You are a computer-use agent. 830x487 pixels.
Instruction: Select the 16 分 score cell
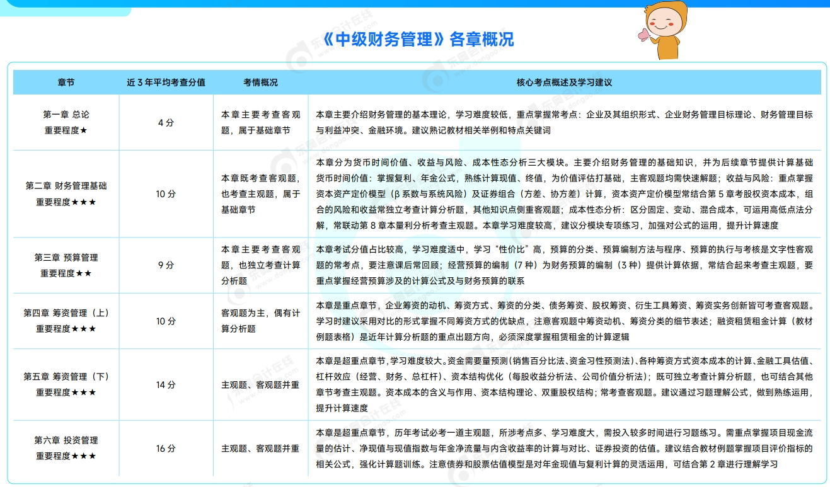(166, 448)
